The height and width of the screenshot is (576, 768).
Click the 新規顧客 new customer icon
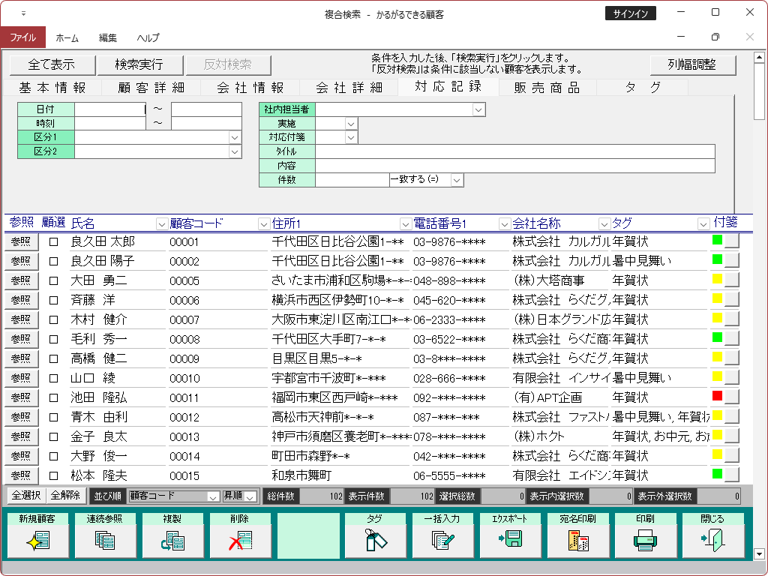click(37, 538)
